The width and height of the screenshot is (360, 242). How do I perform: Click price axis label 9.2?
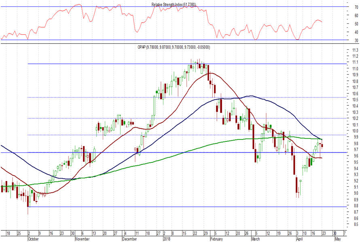(356, 181)
